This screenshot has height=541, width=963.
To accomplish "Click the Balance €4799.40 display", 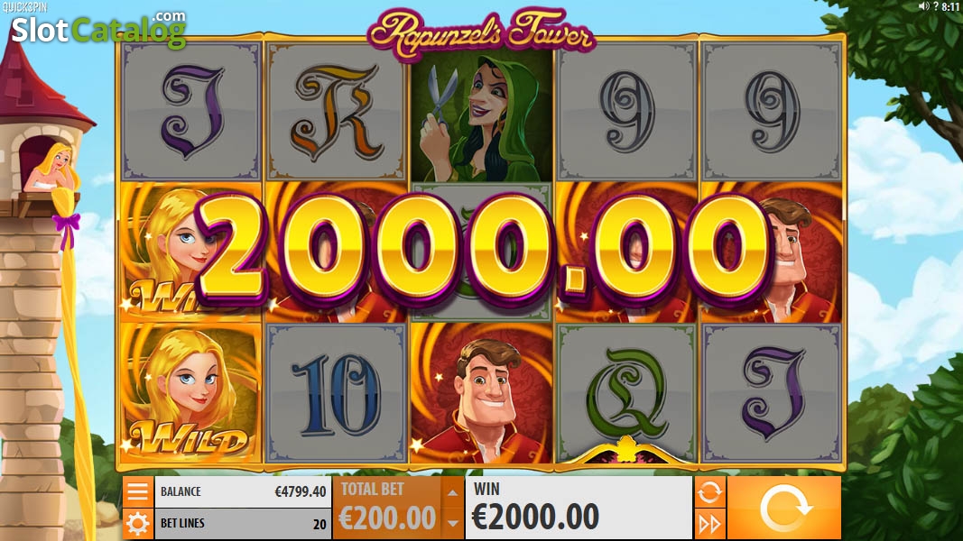I will pyautogui.click(x=243, y=491).
